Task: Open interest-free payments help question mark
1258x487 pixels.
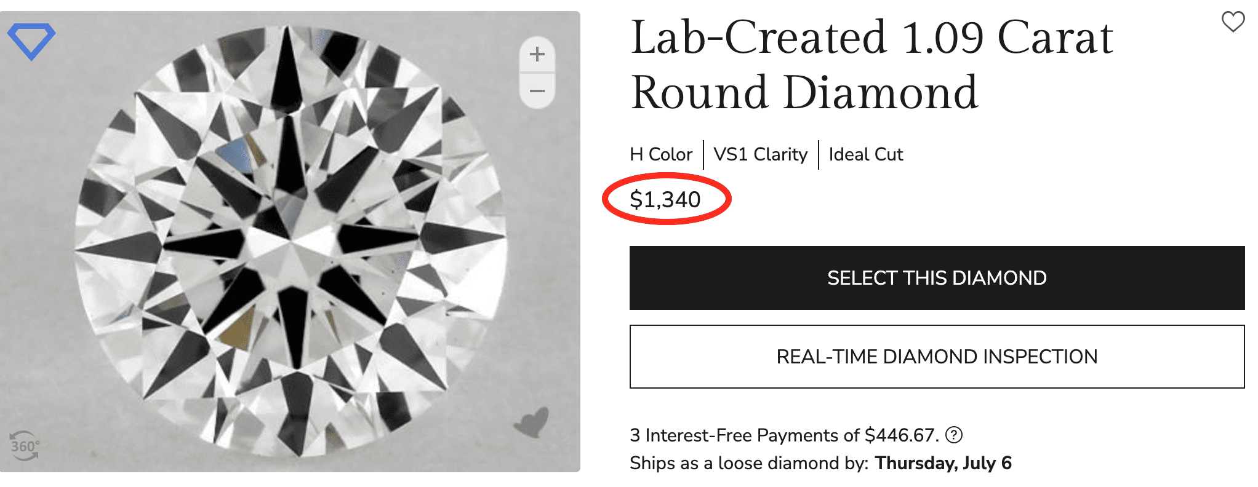Action: pyautogui.click(x=953, y=435)
